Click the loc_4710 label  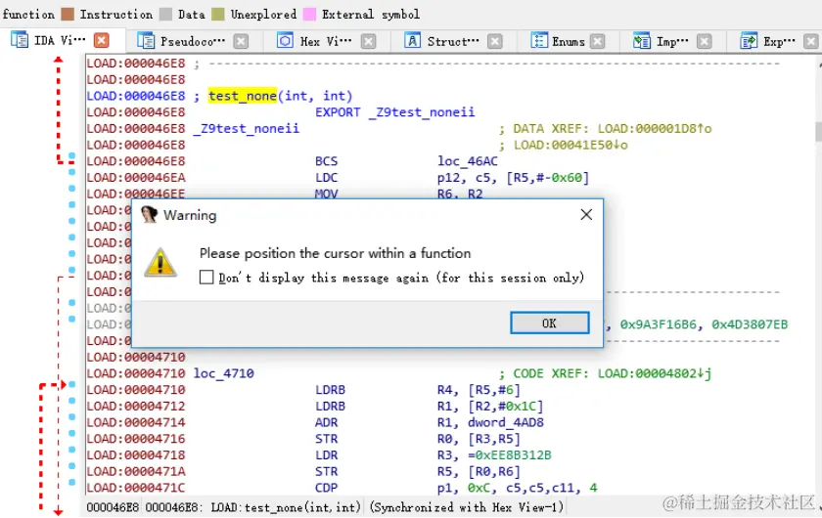coord(224,373)
